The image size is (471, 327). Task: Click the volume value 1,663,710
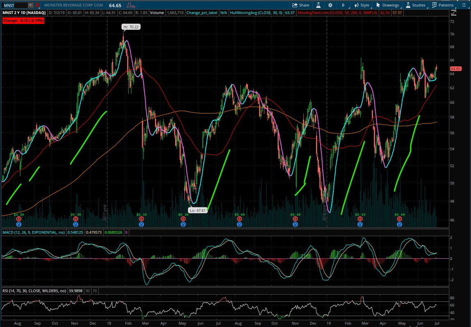175,13
